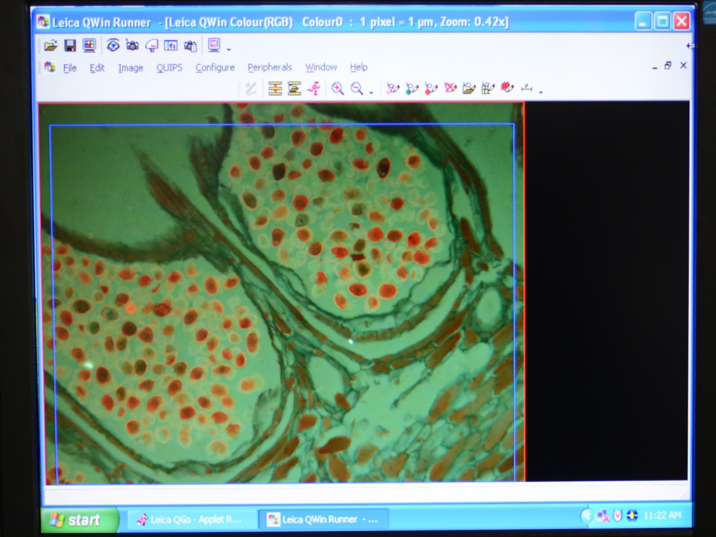Click the floppy disk save icon

pyautogui.click(x=70, y=46)
